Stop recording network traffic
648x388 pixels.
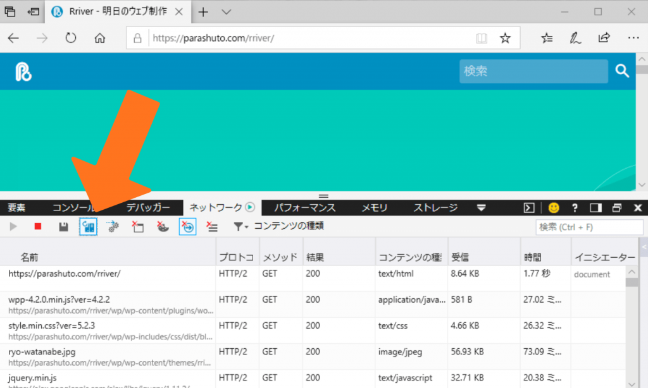[38, 226]
